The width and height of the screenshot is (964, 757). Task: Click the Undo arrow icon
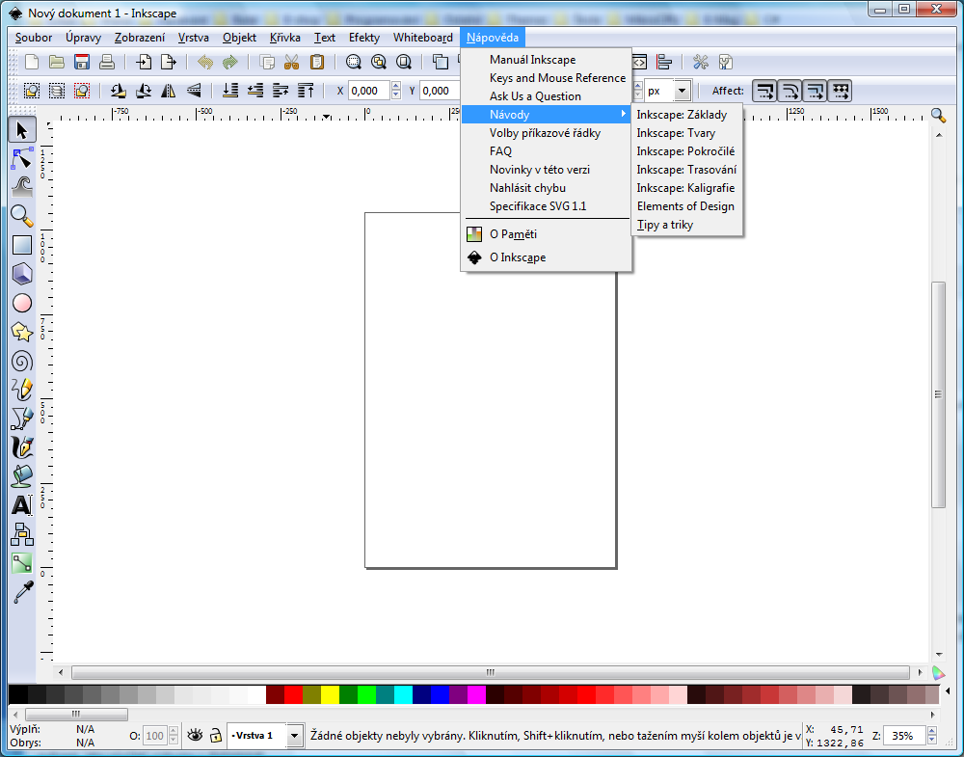coord(204,62)
